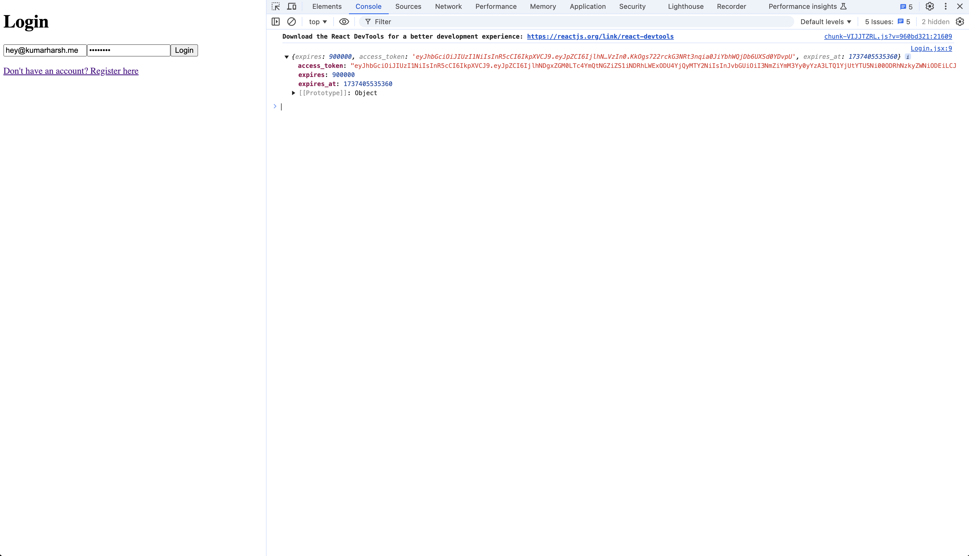Open DevTools settings gear icon
This screenshot has width=969, height=556.
coord(930,7)
